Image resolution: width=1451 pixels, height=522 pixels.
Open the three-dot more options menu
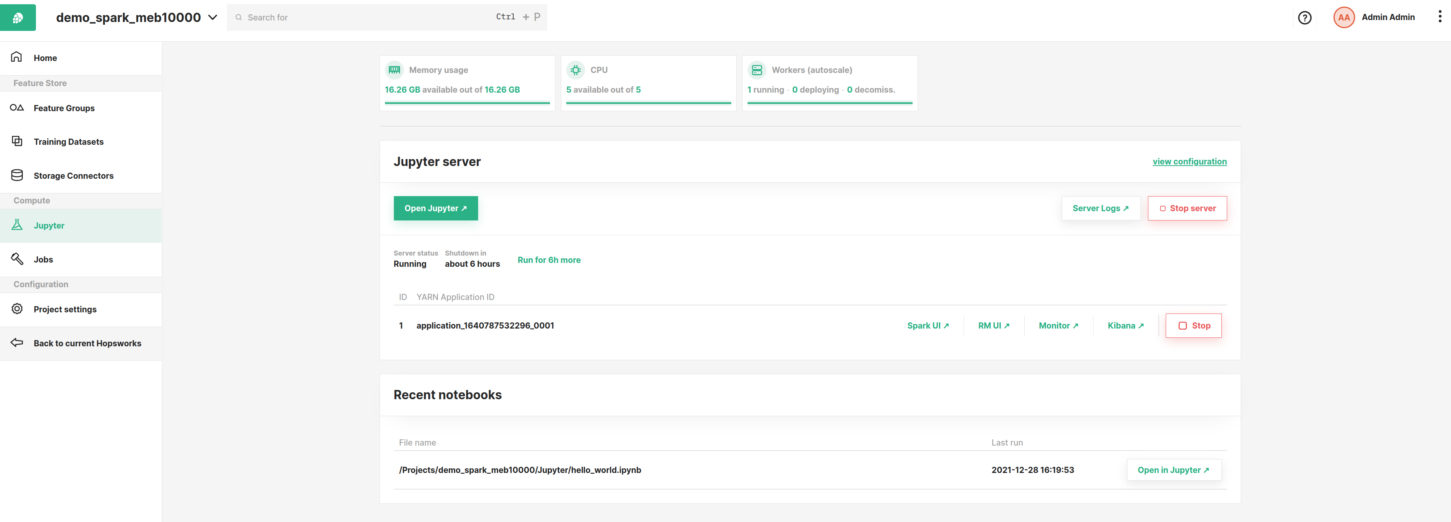[x=1440, y=17]
